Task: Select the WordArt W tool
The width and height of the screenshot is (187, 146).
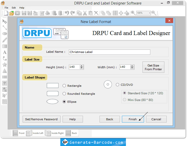Action: click(5, 95)
